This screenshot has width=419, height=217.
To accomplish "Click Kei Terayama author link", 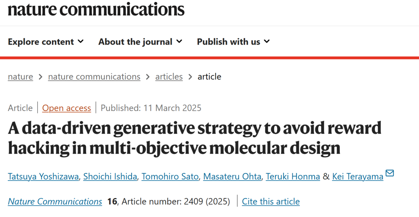I will click(357, 177).
